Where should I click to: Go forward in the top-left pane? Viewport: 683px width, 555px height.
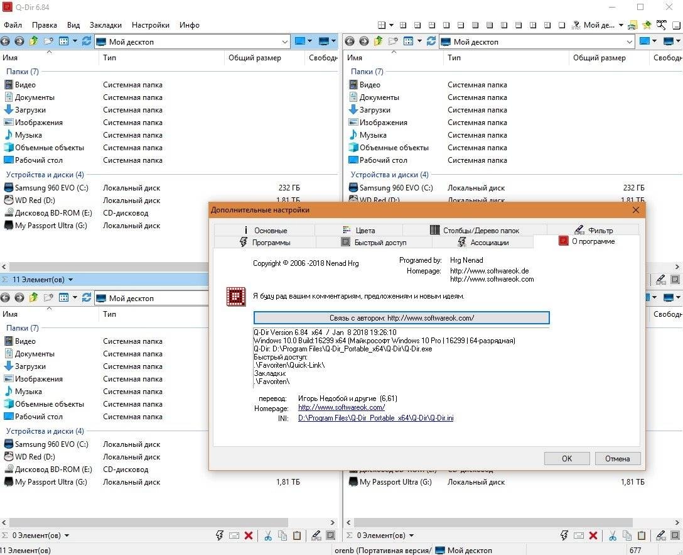tap(19, 41)
